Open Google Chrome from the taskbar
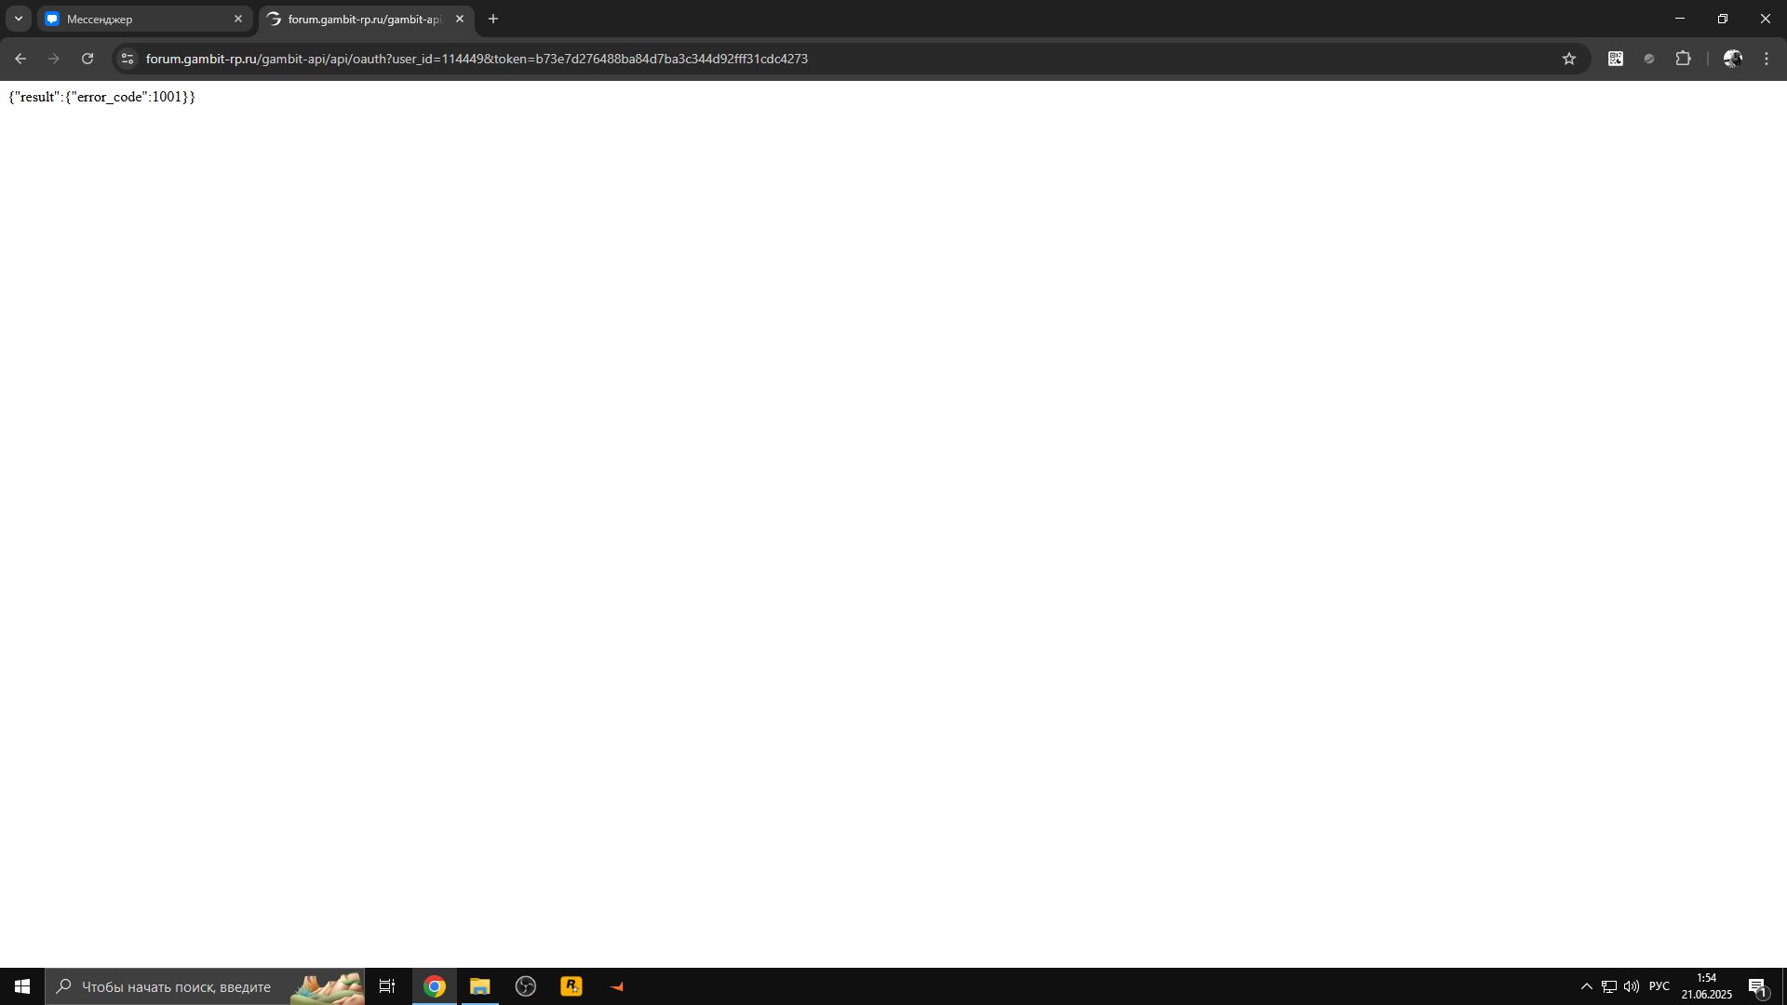 coord(435,986)
